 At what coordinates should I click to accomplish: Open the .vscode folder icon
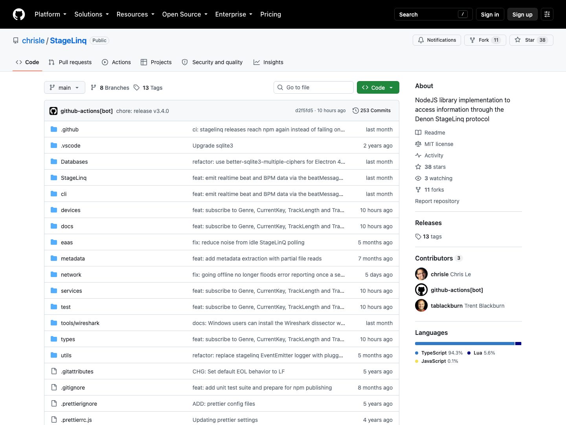pos(54,146)
